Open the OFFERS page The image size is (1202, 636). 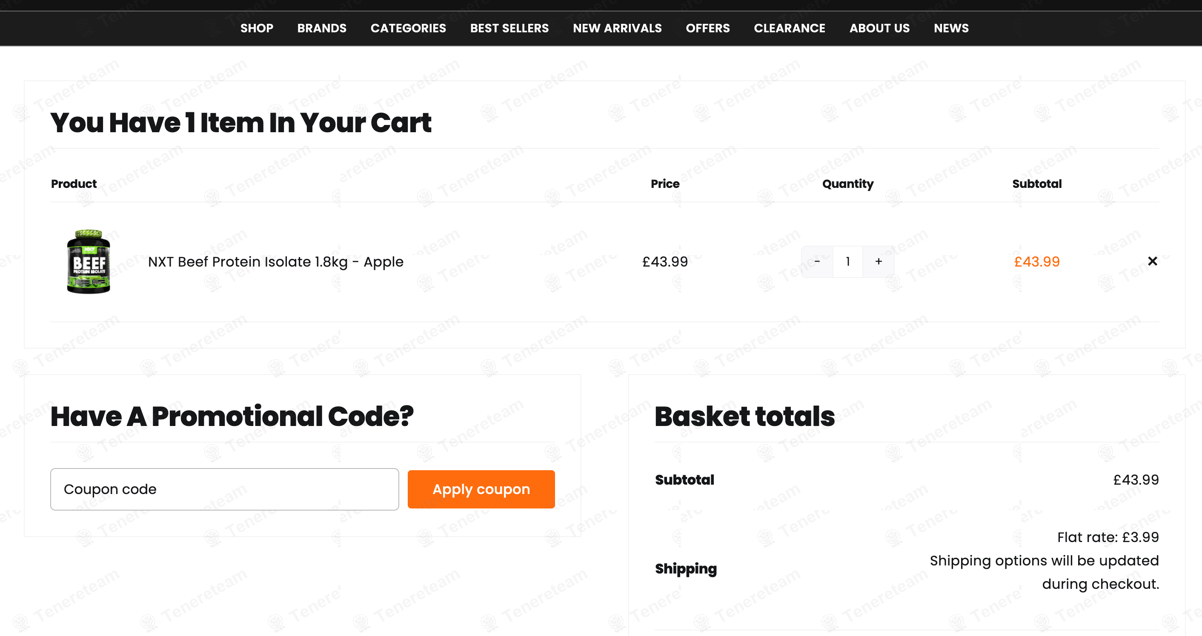point(708,28)
